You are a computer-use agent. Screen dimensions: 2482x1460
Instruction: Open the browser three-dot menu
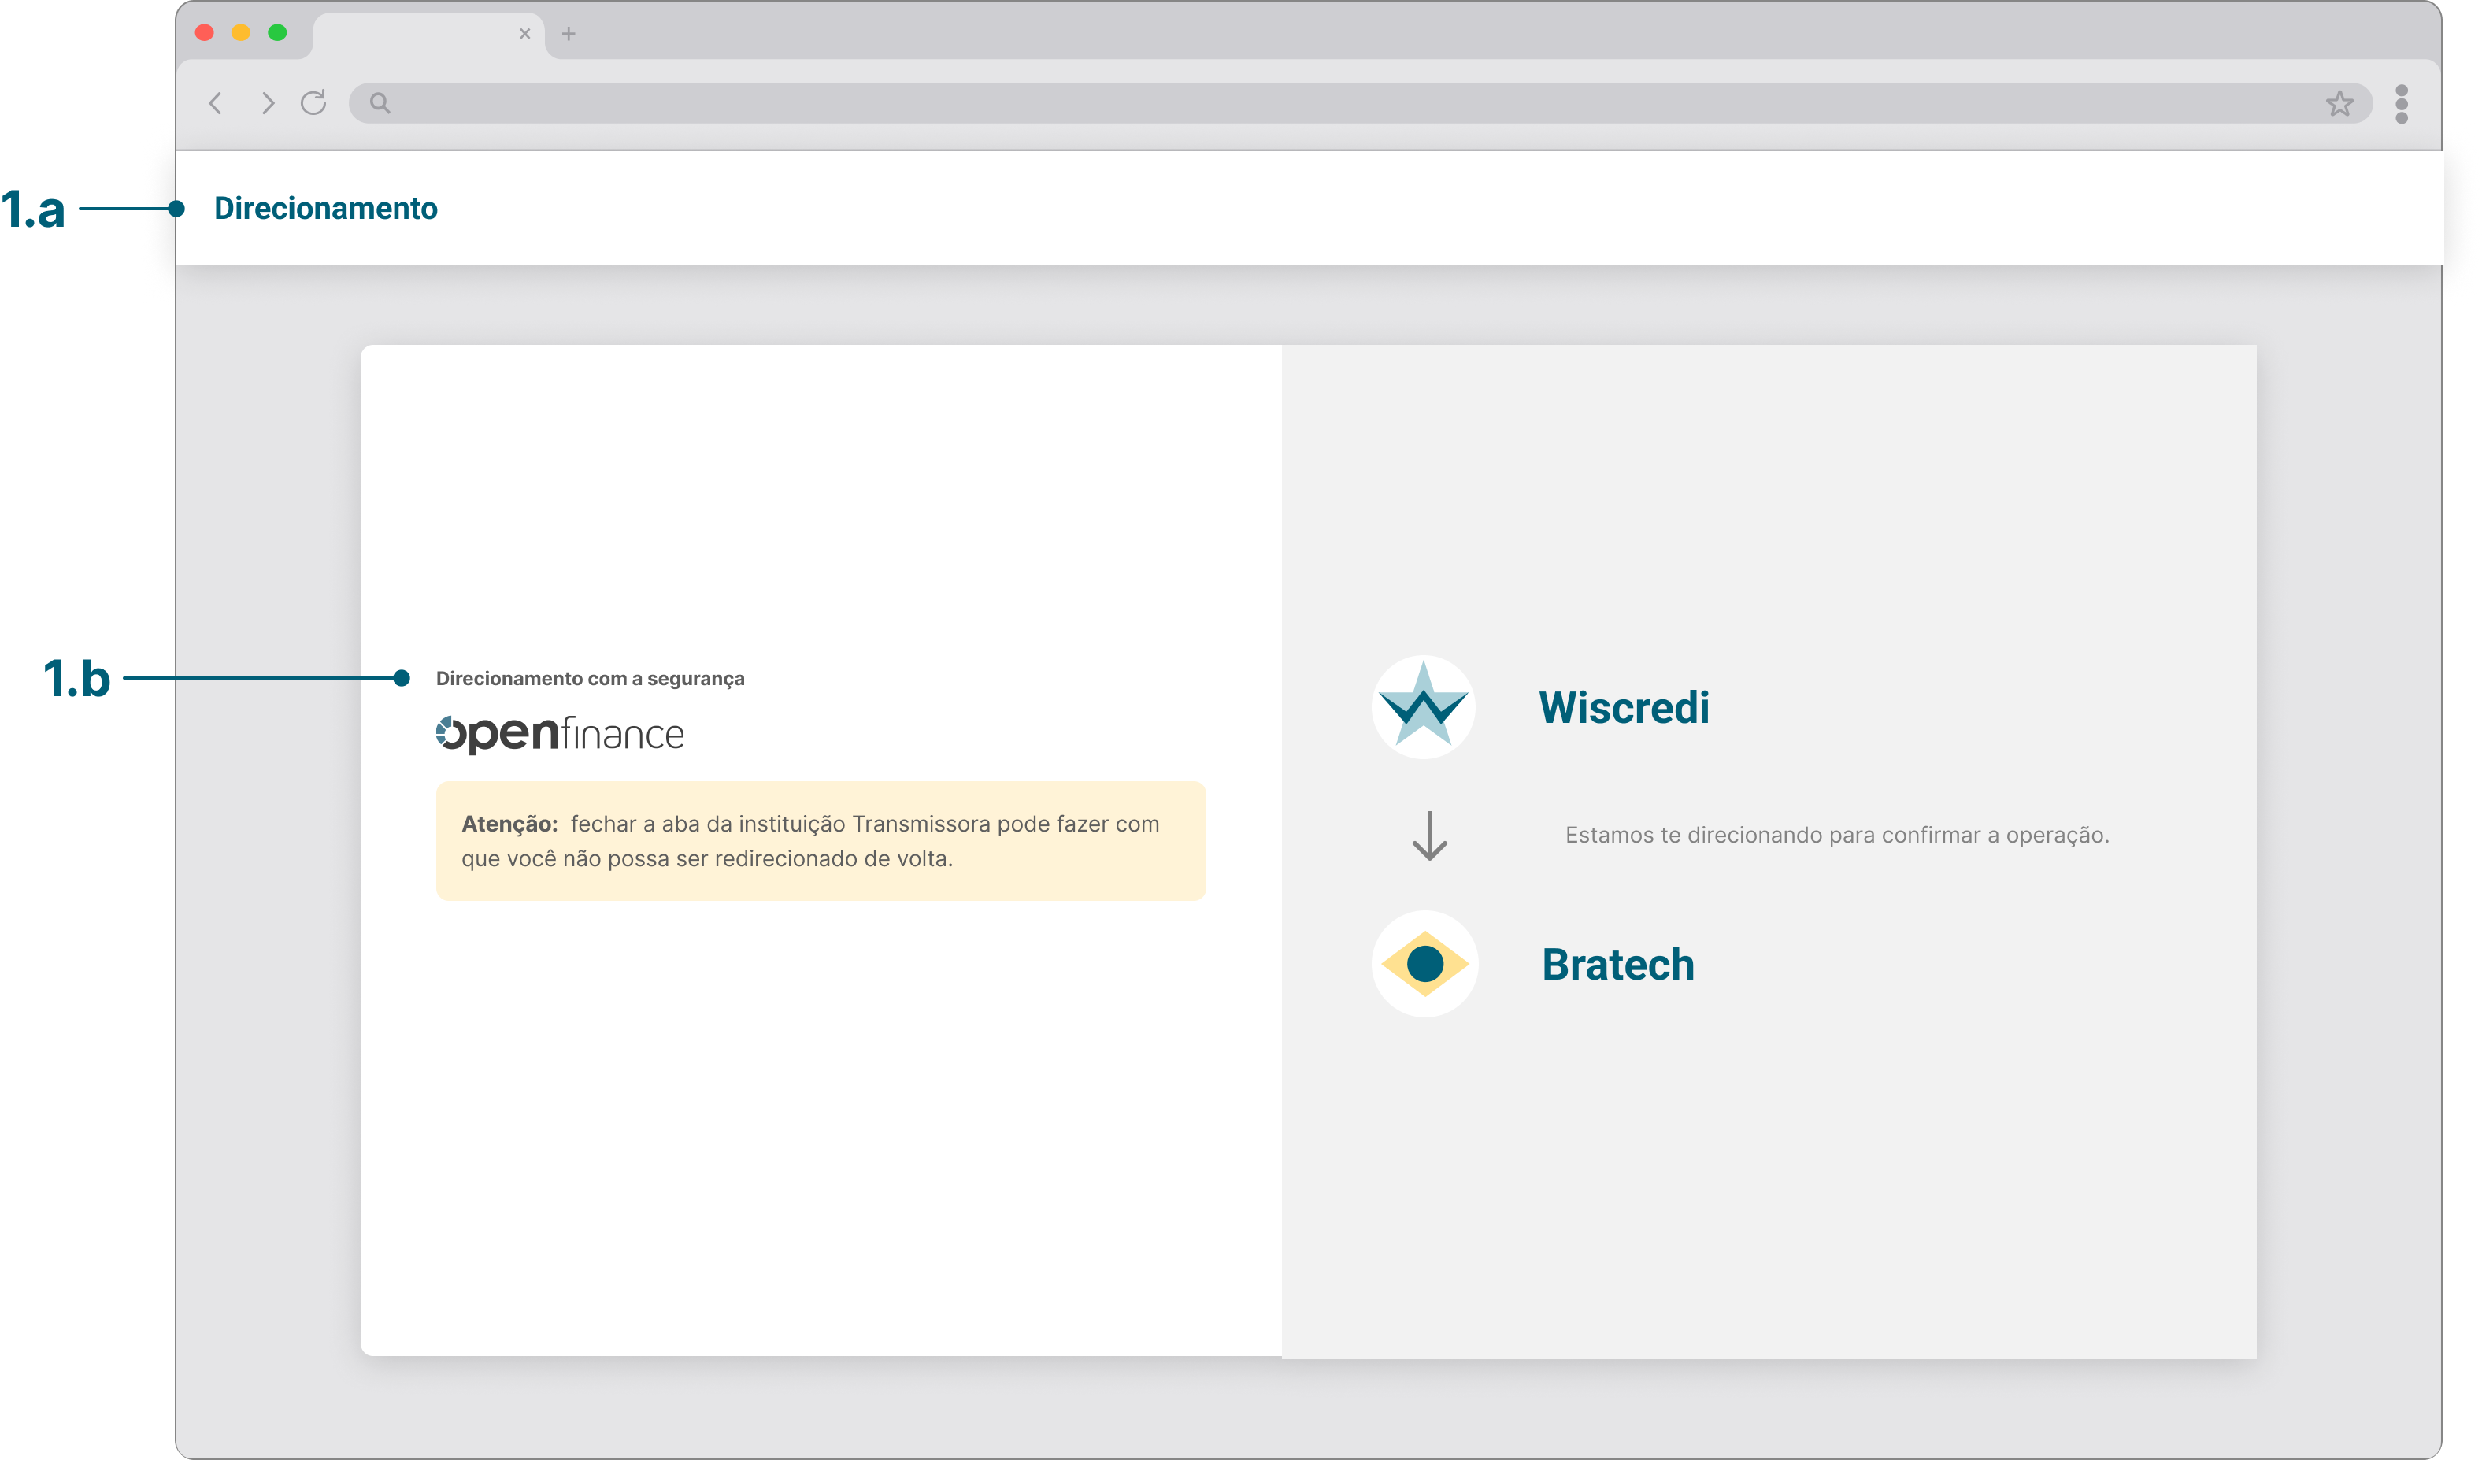tap(2401, 103)
